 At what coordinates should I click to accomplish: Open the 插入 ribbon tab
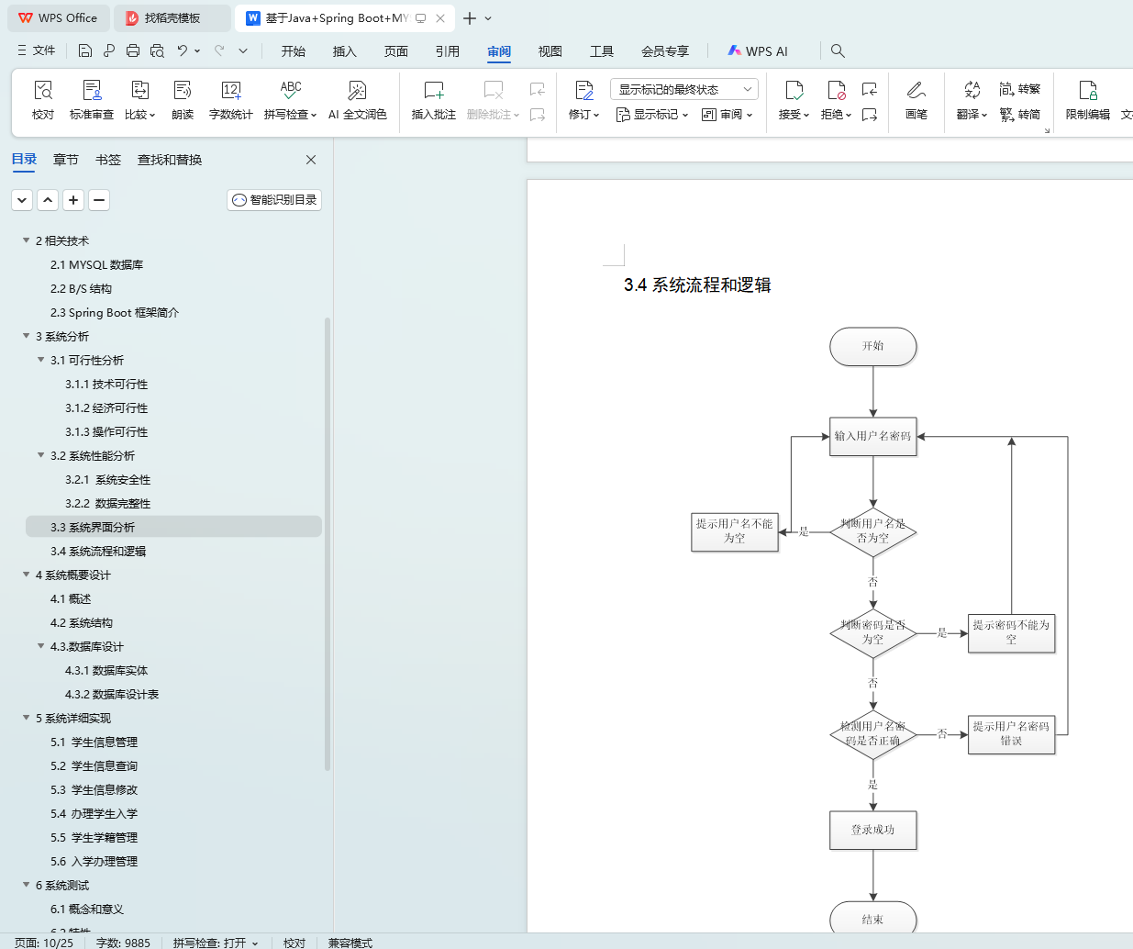pyautogui.click(x=345, y=51)
